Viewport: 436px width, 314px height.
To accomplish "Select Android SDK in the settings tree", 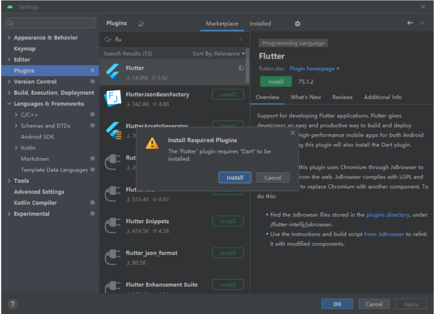I will 37,137.
